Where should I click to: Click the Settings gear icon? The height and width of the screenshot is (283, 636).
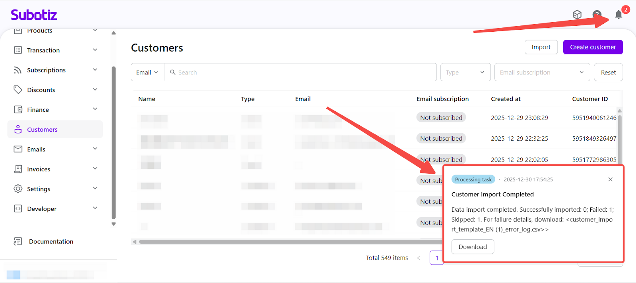pos(18,189)
